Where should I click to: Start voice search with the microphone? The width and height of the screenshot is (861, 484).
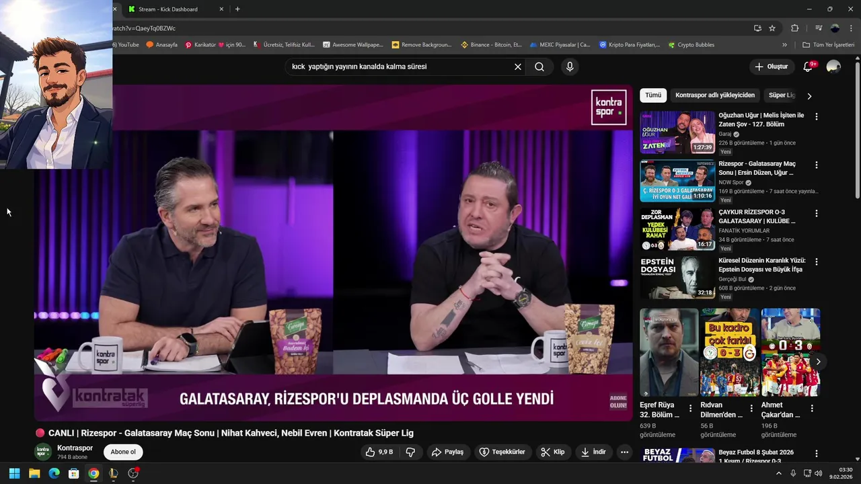point(570,67)
